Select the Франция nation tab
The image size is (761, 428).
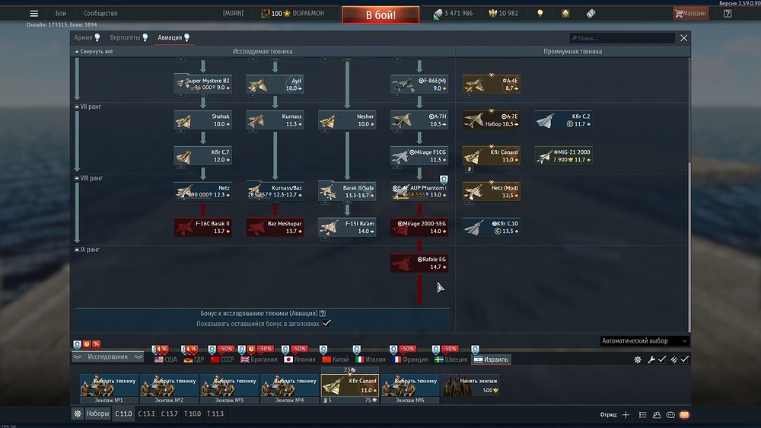click(x=410, y=359)
